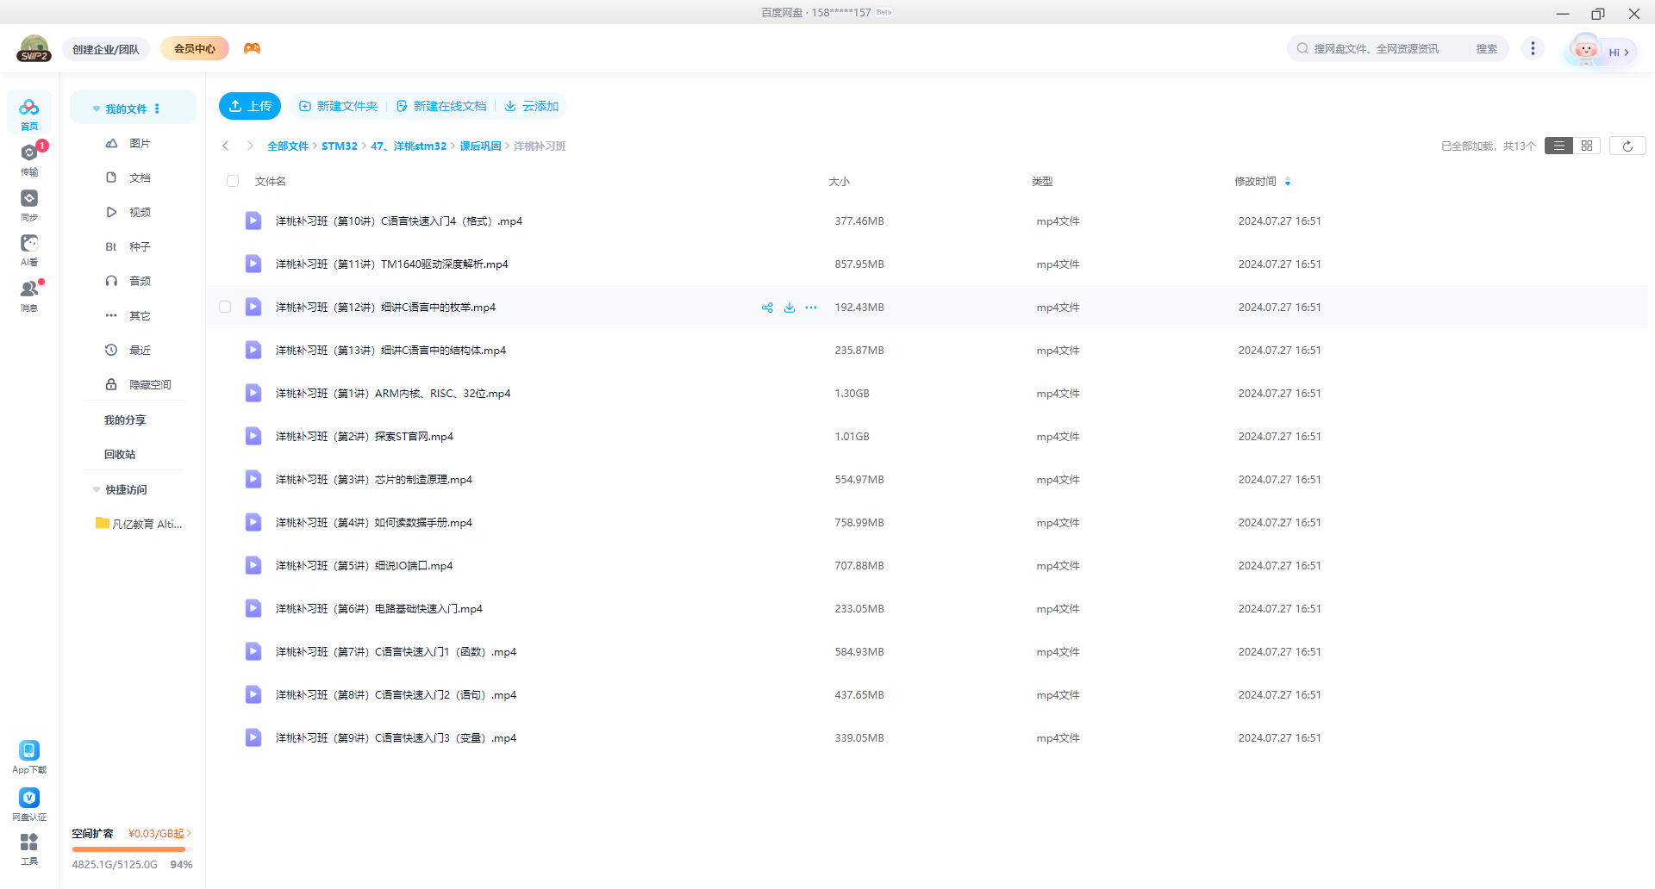Click the game controller icon in the header
This screenshot has height=889, width=1655.
tap(252, 49)
